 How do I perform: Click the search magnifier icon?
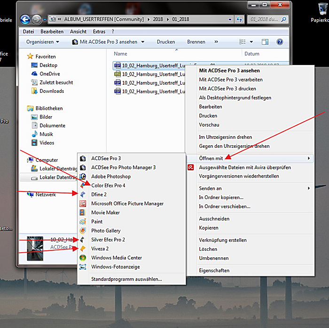point(283,20)
